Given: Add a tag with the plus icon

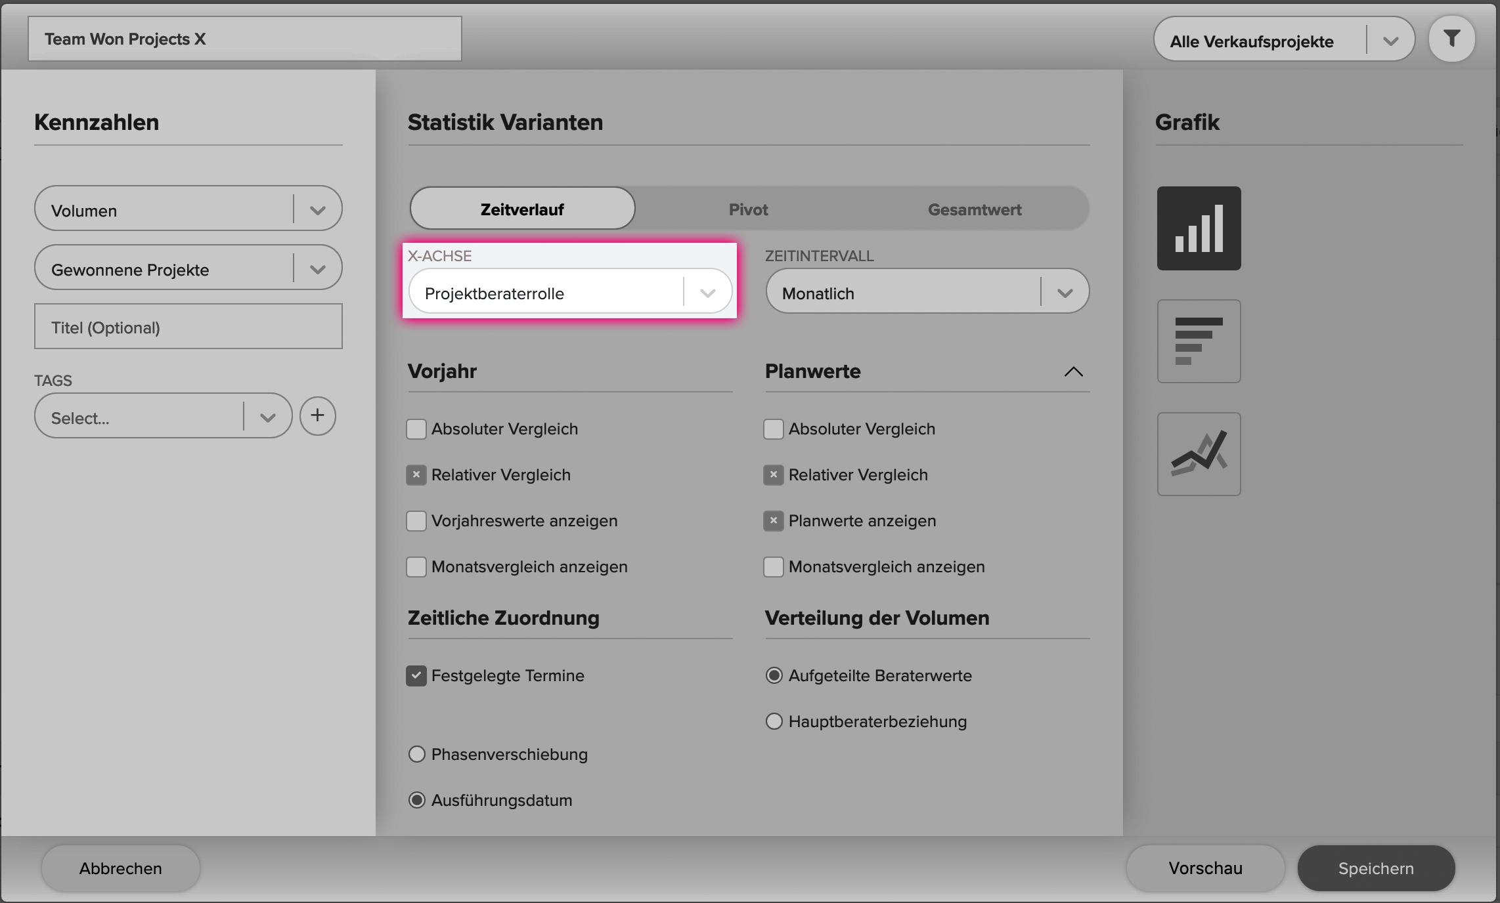Looking at the screenshot, I should tap(318, 415).
